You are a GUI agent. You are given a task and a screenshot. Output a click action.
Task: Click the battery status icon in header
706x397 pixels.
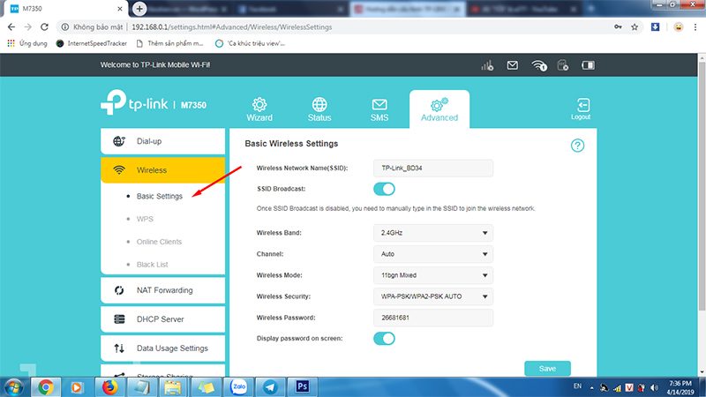(x=588, y=66)
